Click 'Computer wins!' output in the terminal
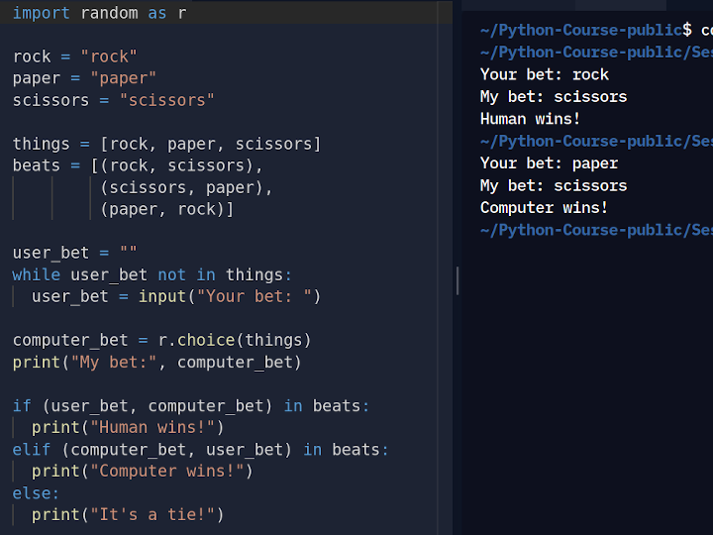 point(544,207)
